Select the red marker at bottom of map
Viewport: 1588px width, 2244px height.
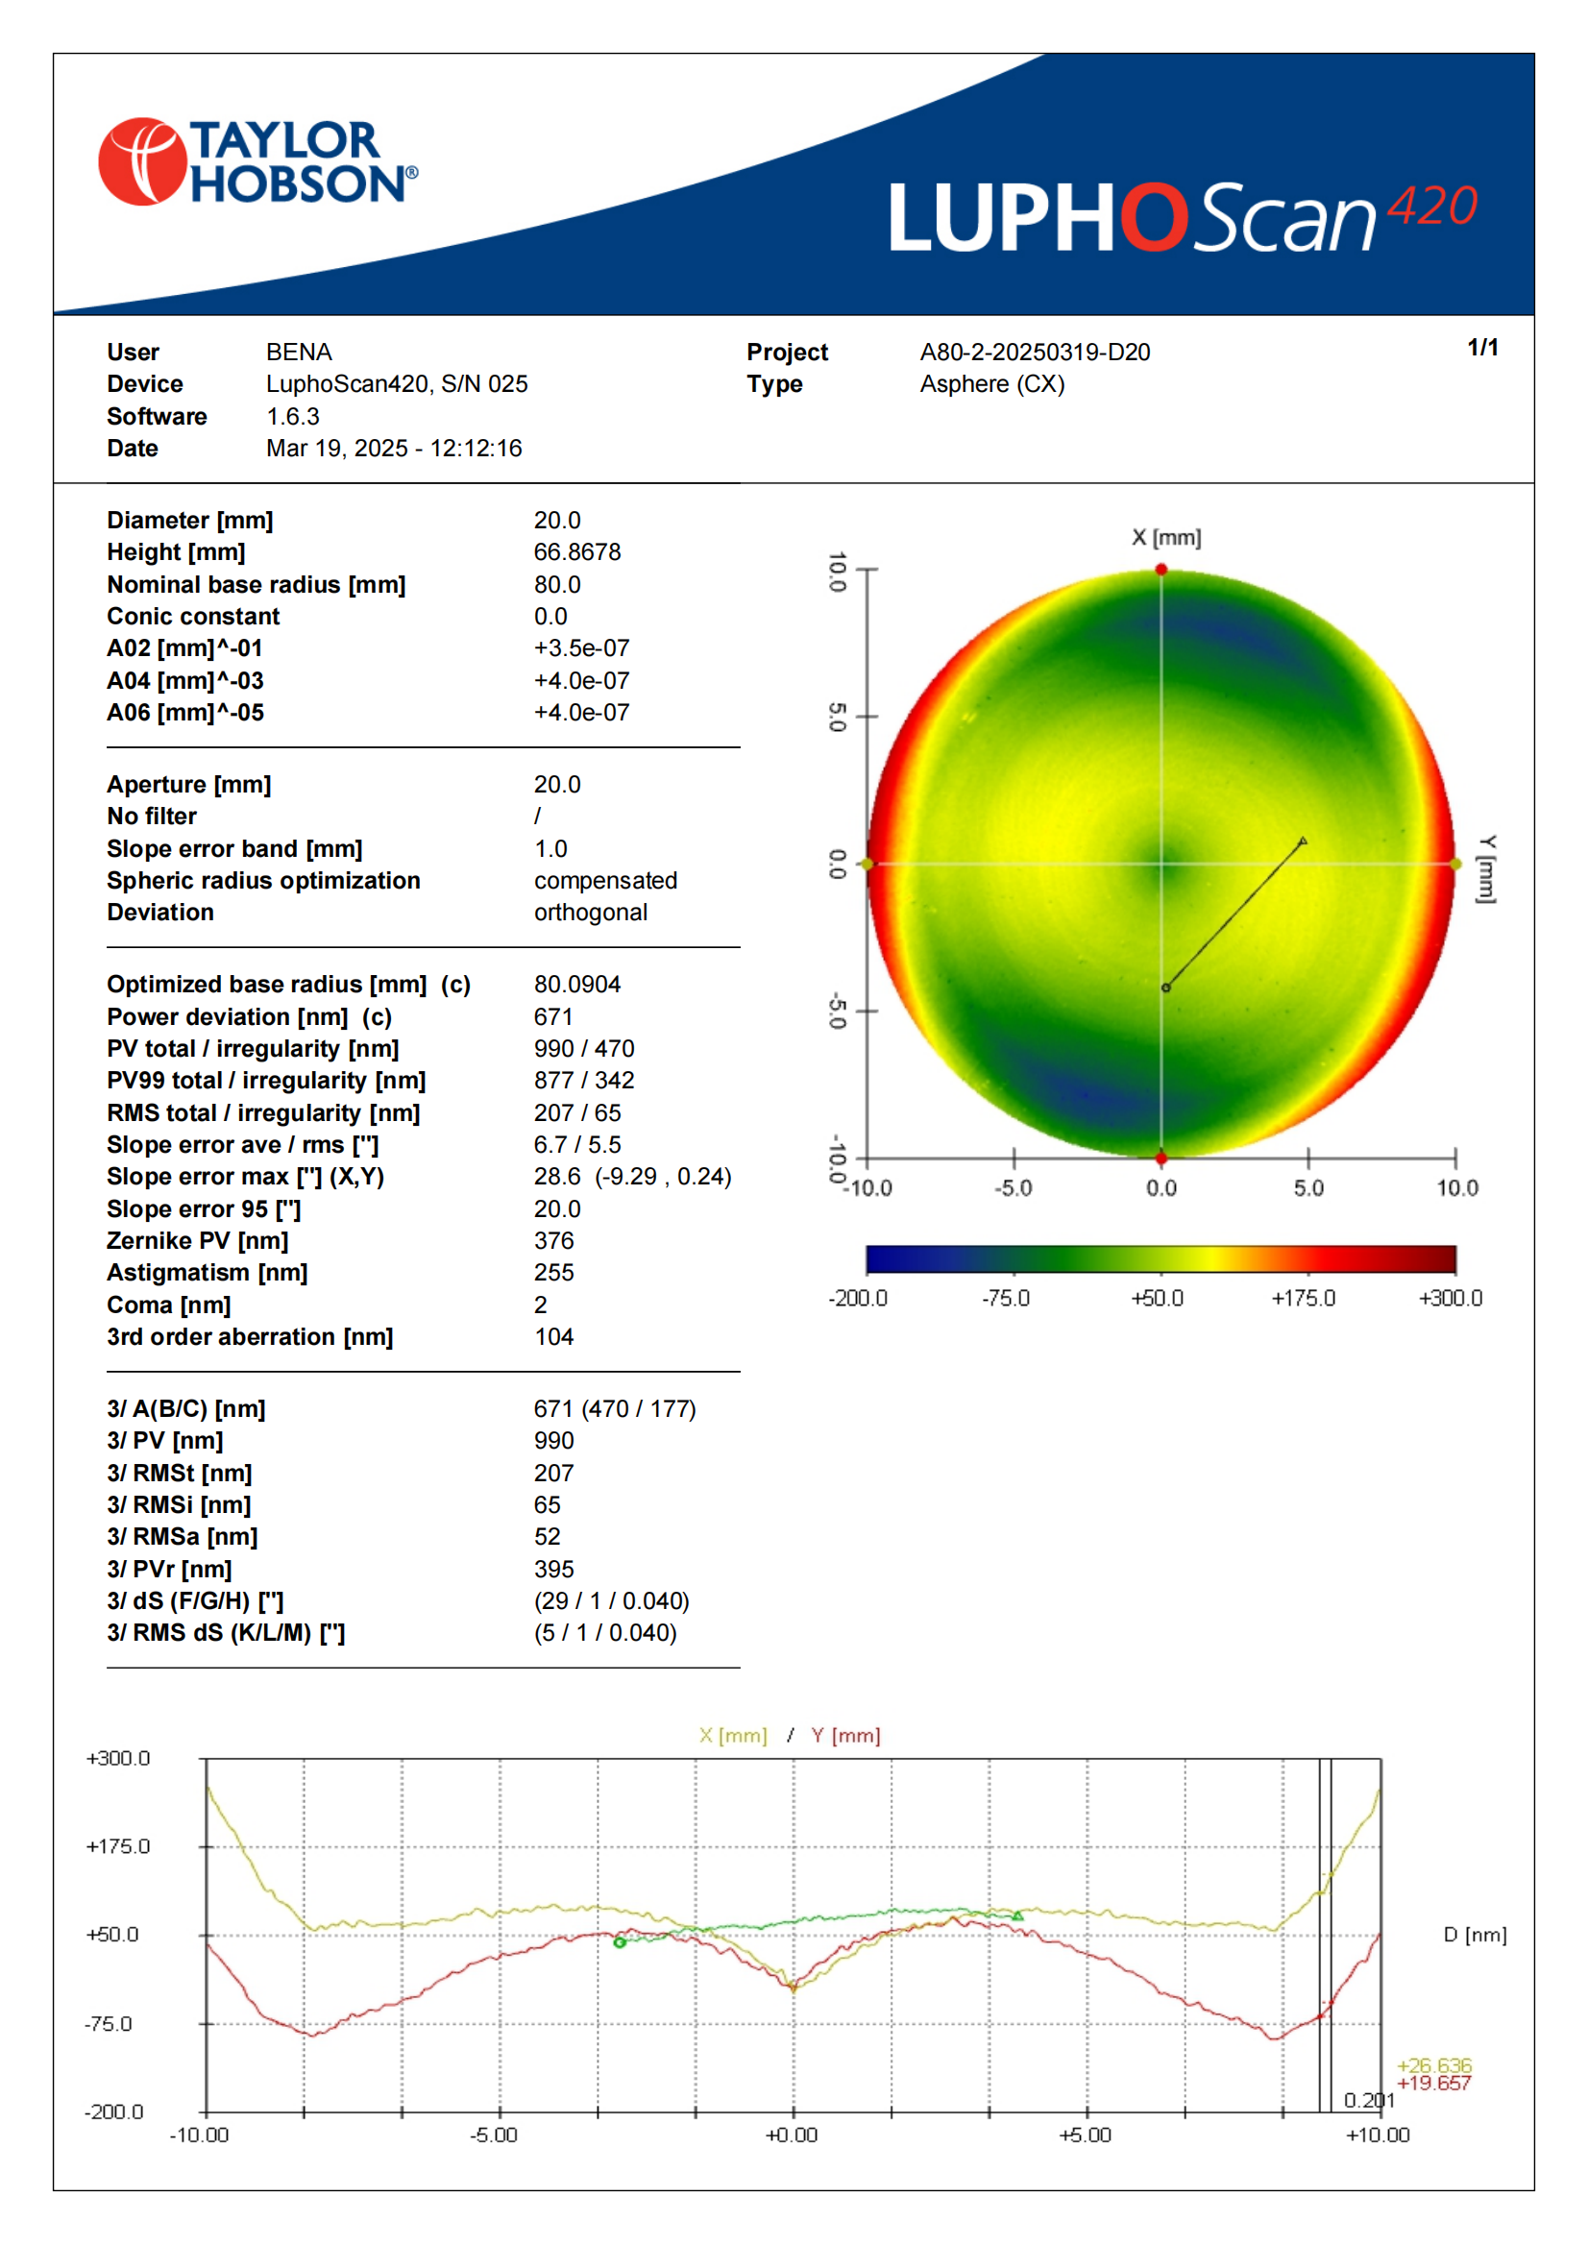1160,1159
